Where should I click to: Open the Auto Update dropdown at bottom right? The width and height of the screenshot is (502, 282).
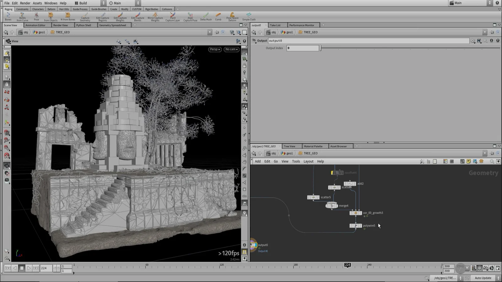(483, 278)
